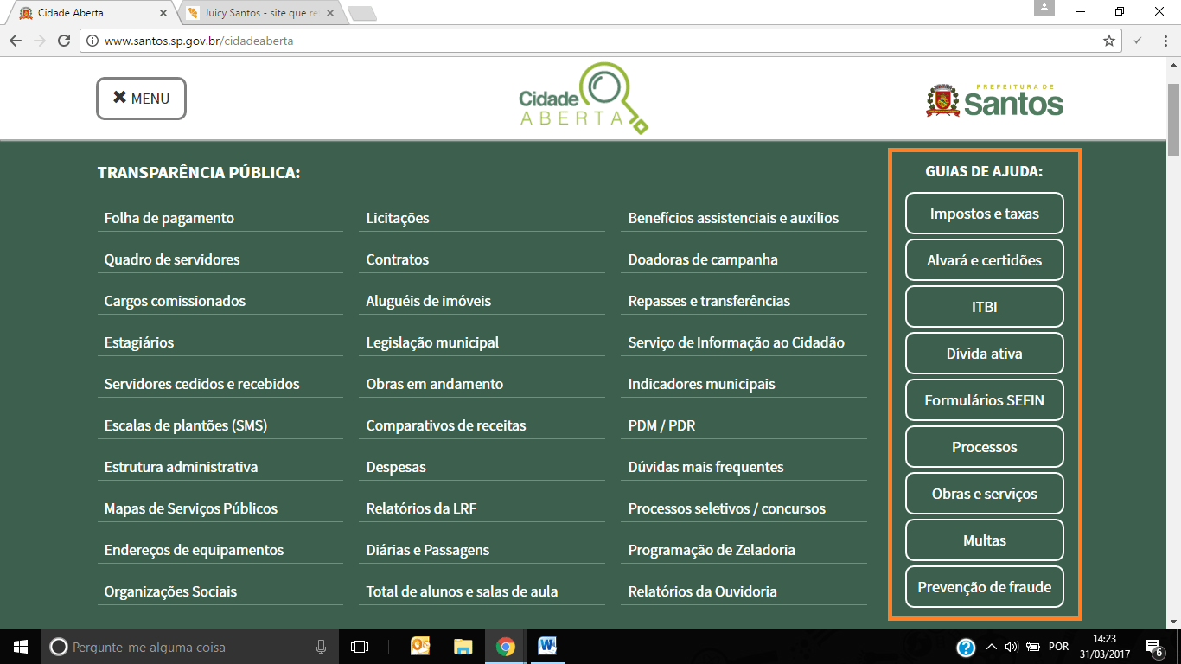Open Windows Task View
The image size is (1181, 664).
(x=360, y=647)
